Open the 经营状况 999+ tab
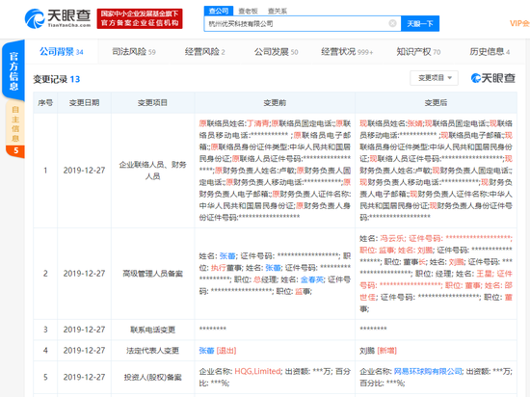The height and width of the screenshot is (397, 530). (x=347, y=52)
